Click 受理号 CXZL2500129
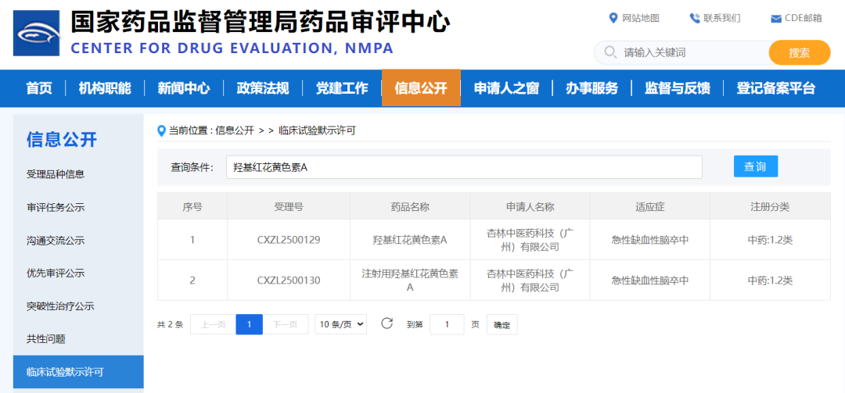 click(x=289, y=240)
